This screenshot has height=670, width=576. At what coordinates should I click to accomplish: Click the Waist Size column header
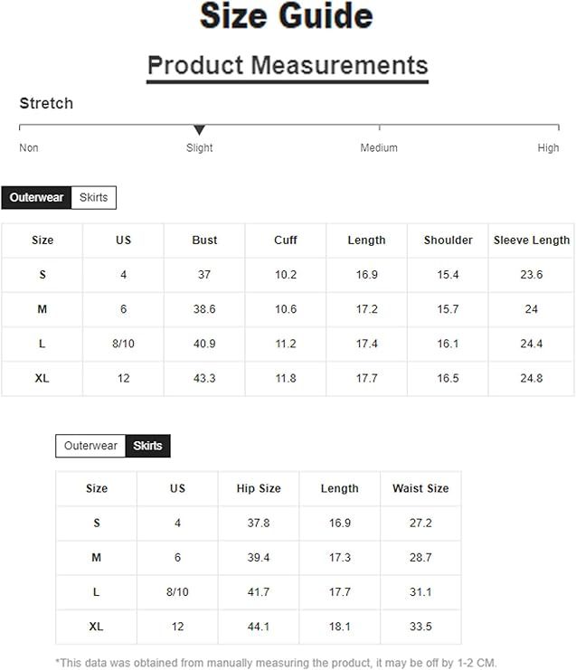tap(420, 488)
